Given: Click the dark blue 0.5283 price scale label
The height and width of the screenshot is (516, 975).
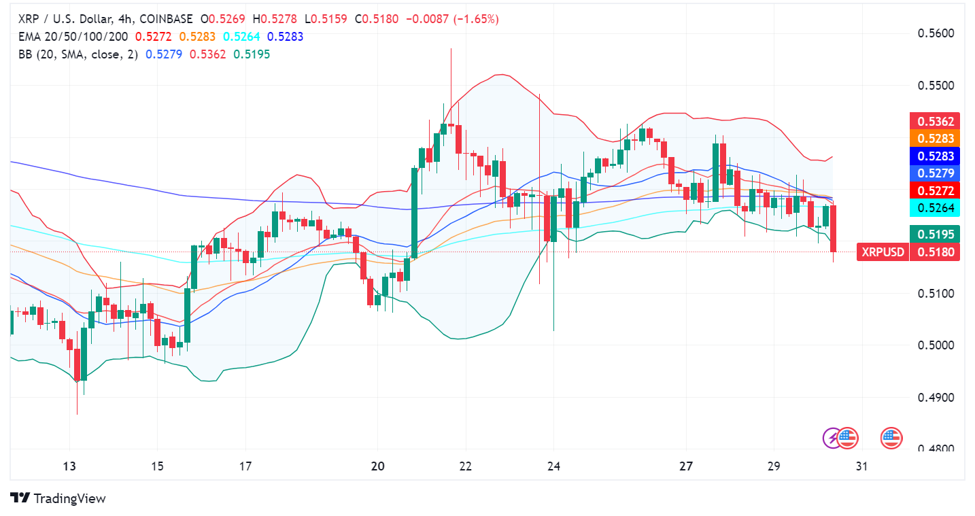Looking at the screenshot, I should point(935,156).
